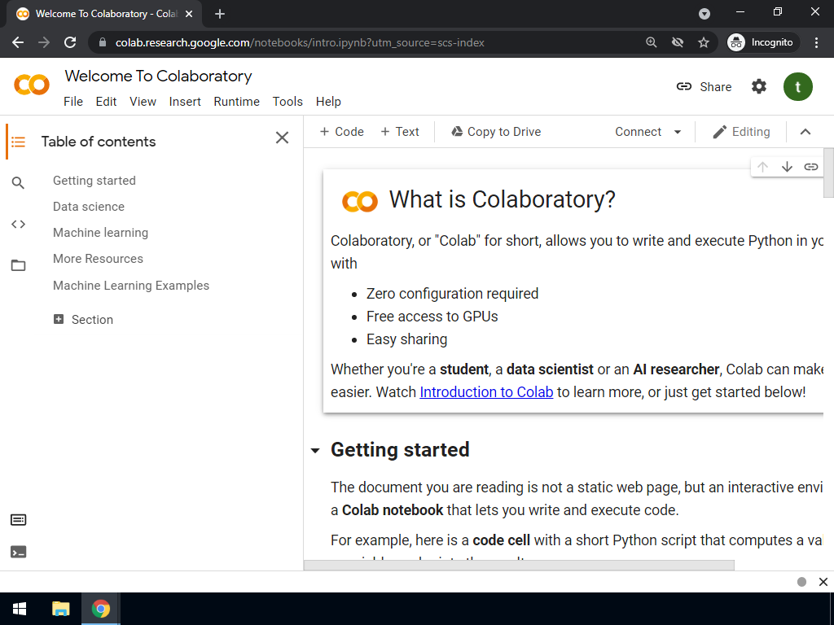Open a new Chrome tab
Screen dimensions: 834x625
coord(220,14)
